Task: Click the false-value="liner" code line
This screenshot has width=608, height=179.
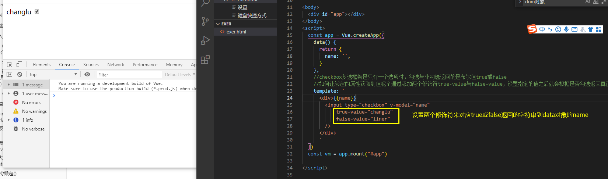Action: click(x=363, y=119)
